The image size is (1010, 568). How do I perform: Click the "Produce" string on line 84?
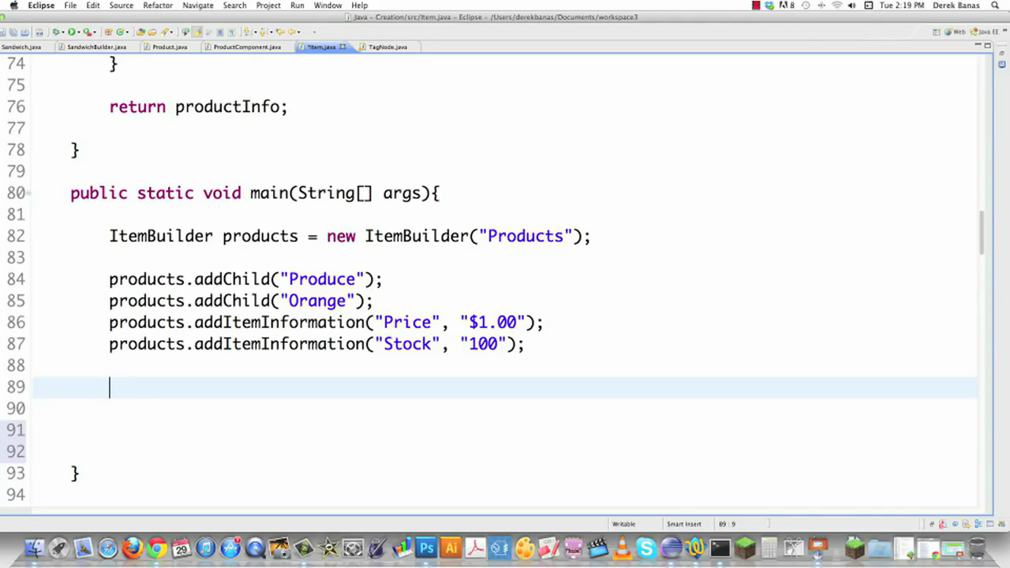click(x=322, y=279)
